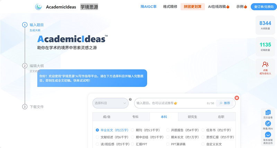The width and height of the screenshot is (277, 148).
Task: Click the become-partner people icon
Action: [265, 65]
